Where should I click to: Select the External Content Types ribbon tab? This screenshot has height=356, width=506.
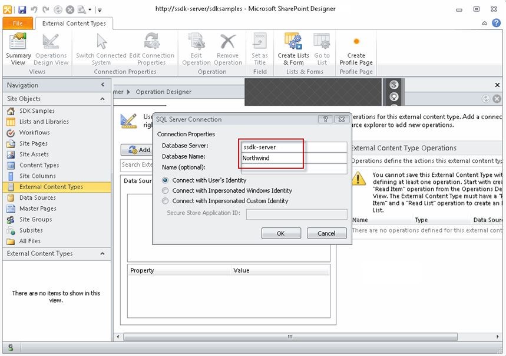74,23
